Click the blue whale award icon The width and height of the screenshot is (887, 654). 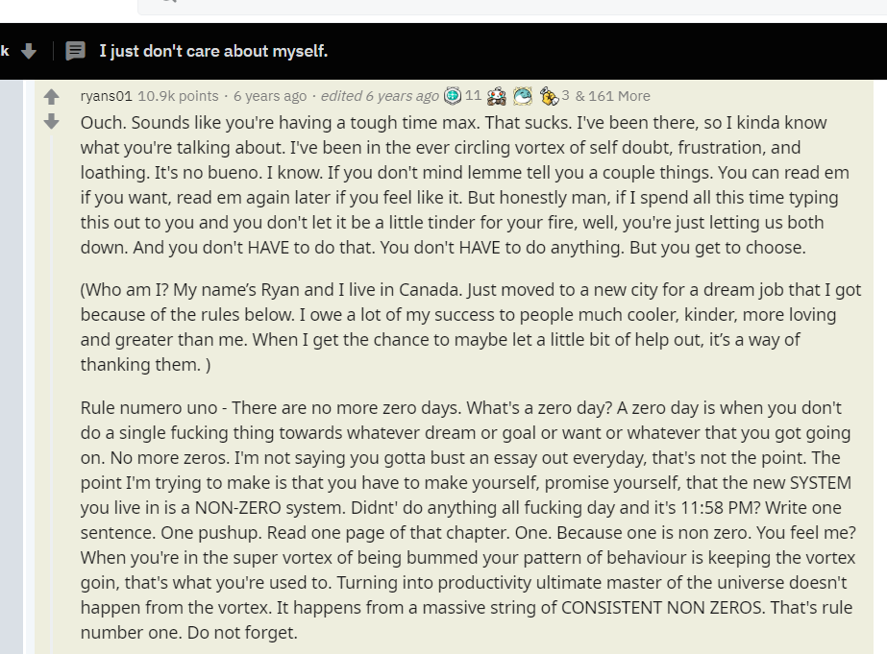[x=523, y=96]
